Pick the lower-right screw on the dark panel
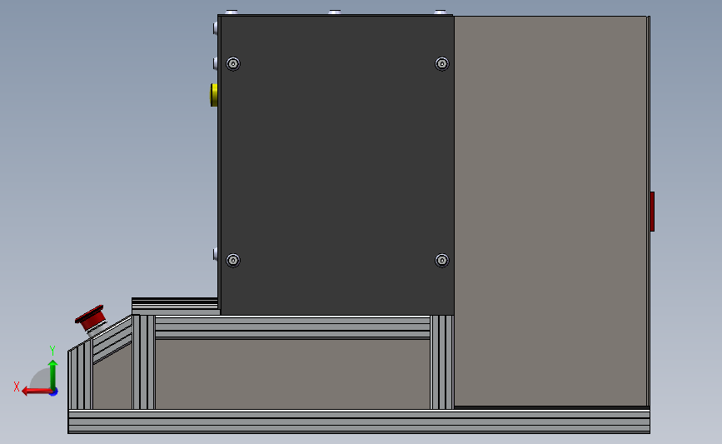 [442, 261]
